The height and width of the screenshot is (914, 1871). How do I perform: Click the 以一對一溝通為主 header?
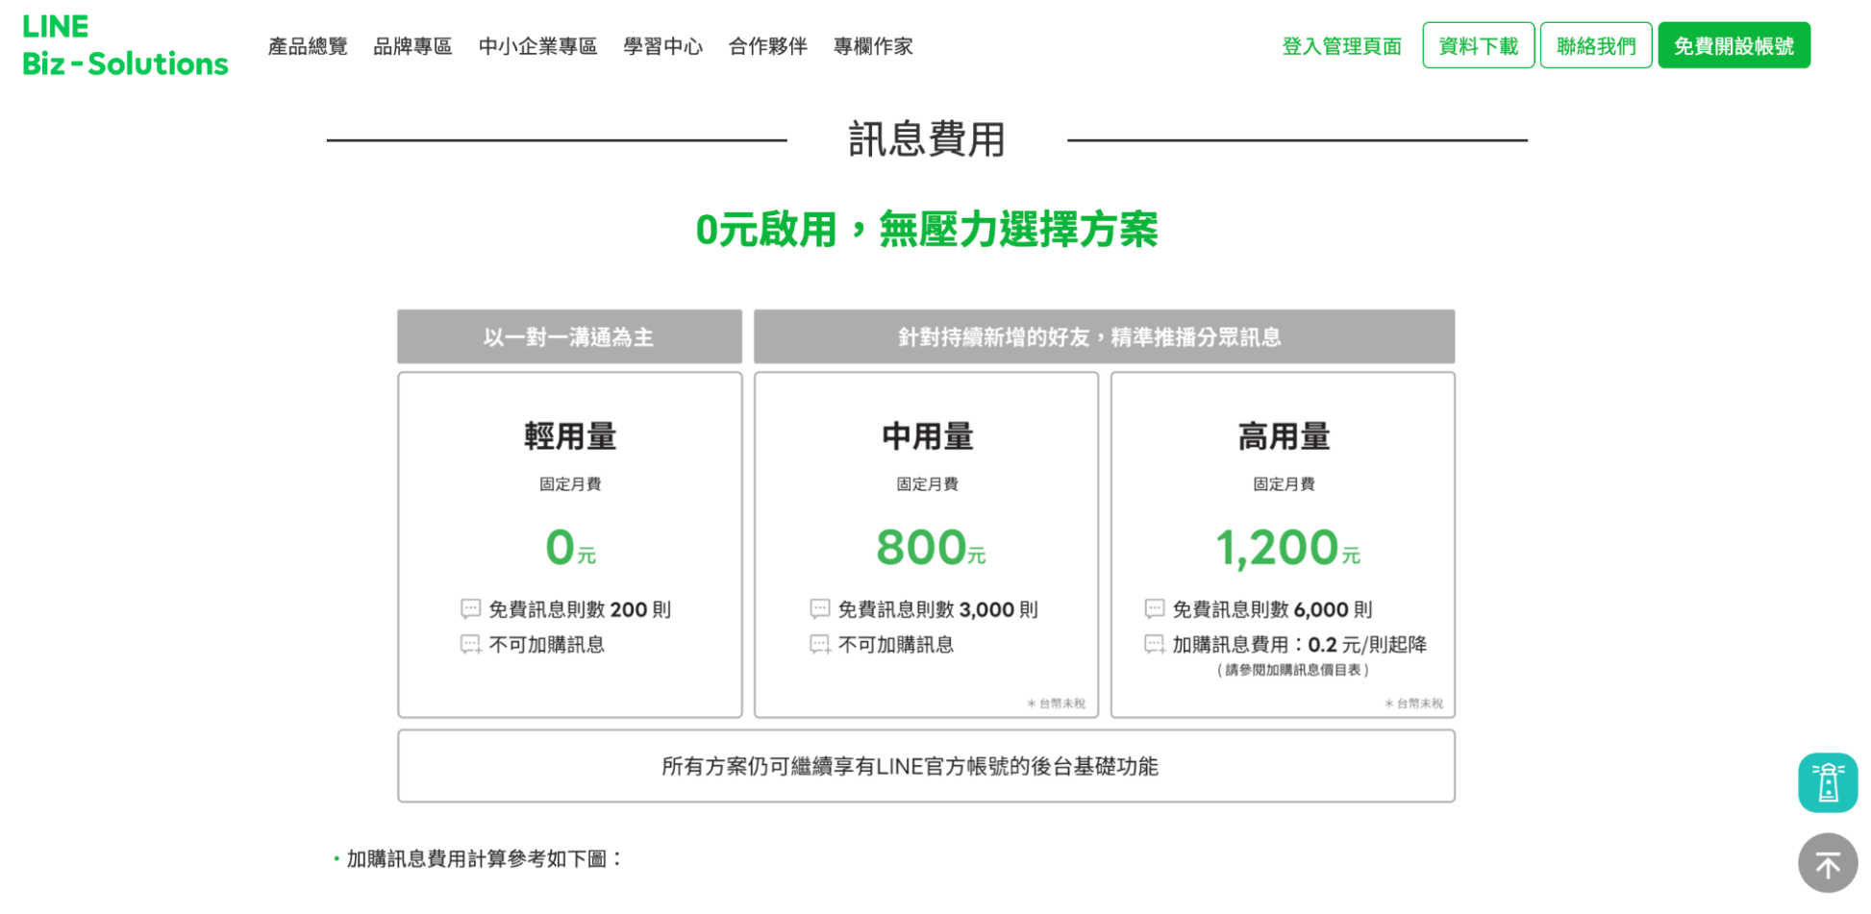(x=569, y=336)
